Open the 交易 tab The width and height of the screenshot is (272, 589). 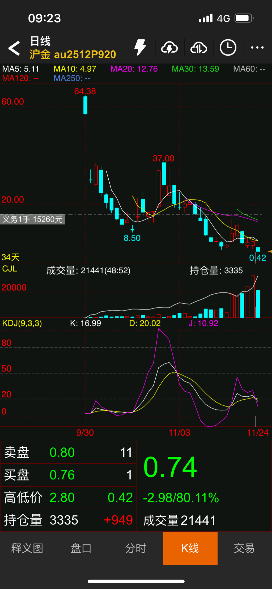244,548
